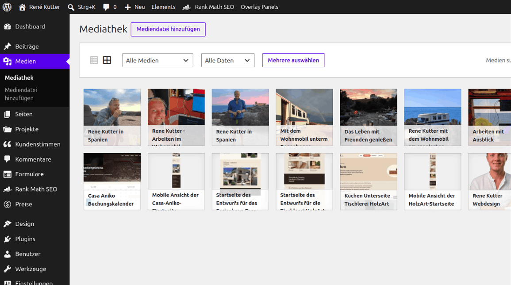This screenshot has width=511, height=285.
Task: Open the Mediathek submenu link
Action: pyautogui.click(x=19, y=77)
